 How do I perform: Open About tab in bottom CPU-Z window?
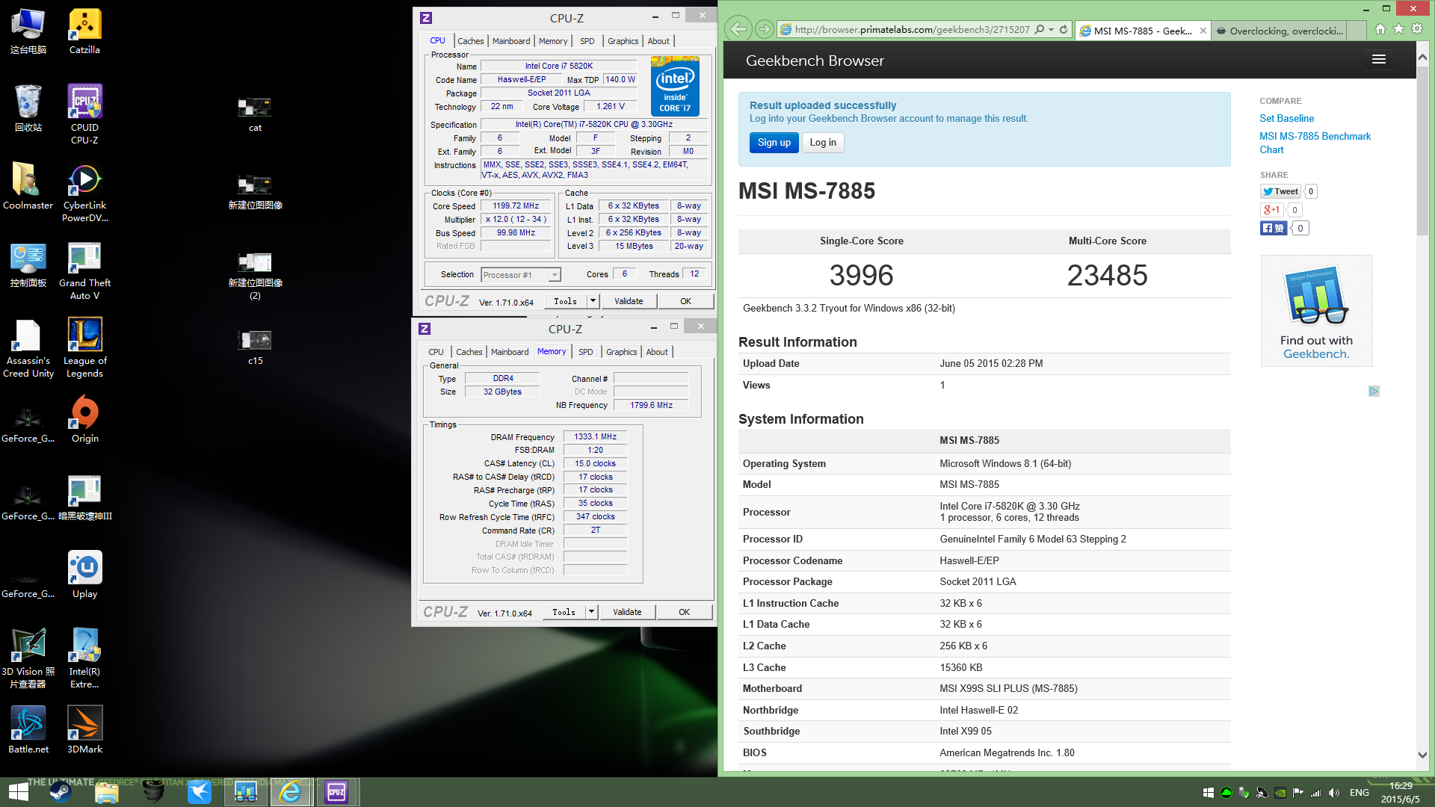657,352
